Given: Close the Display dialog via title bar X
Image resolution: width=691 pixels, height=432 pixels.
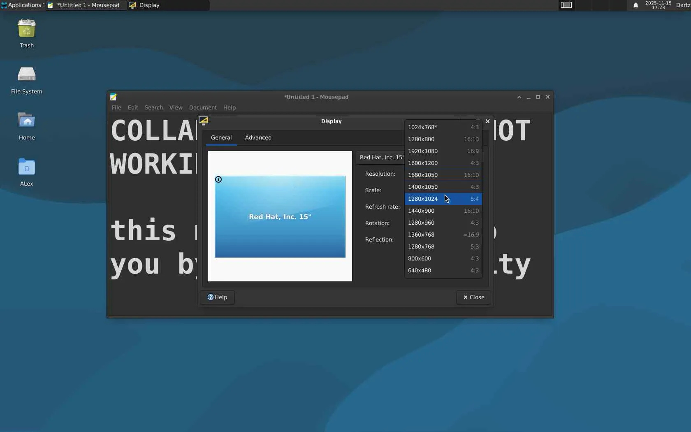Looking at the screenshot, I should tap(487, 121).
